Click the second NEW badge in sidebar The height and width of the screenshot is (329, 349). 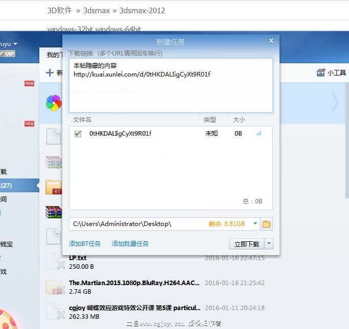pos(29,123)
